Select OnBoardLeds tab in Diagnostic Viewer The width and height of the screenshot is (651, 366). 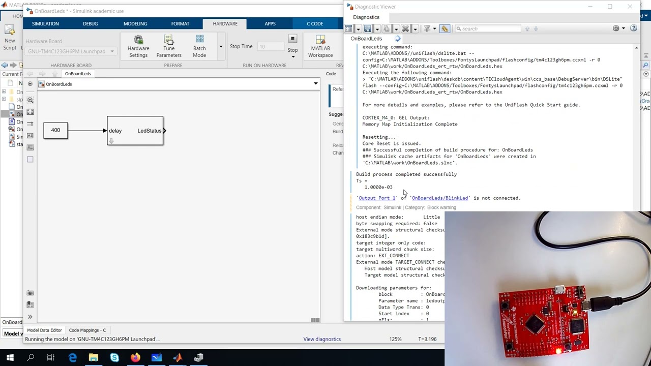tap(366, 39)
